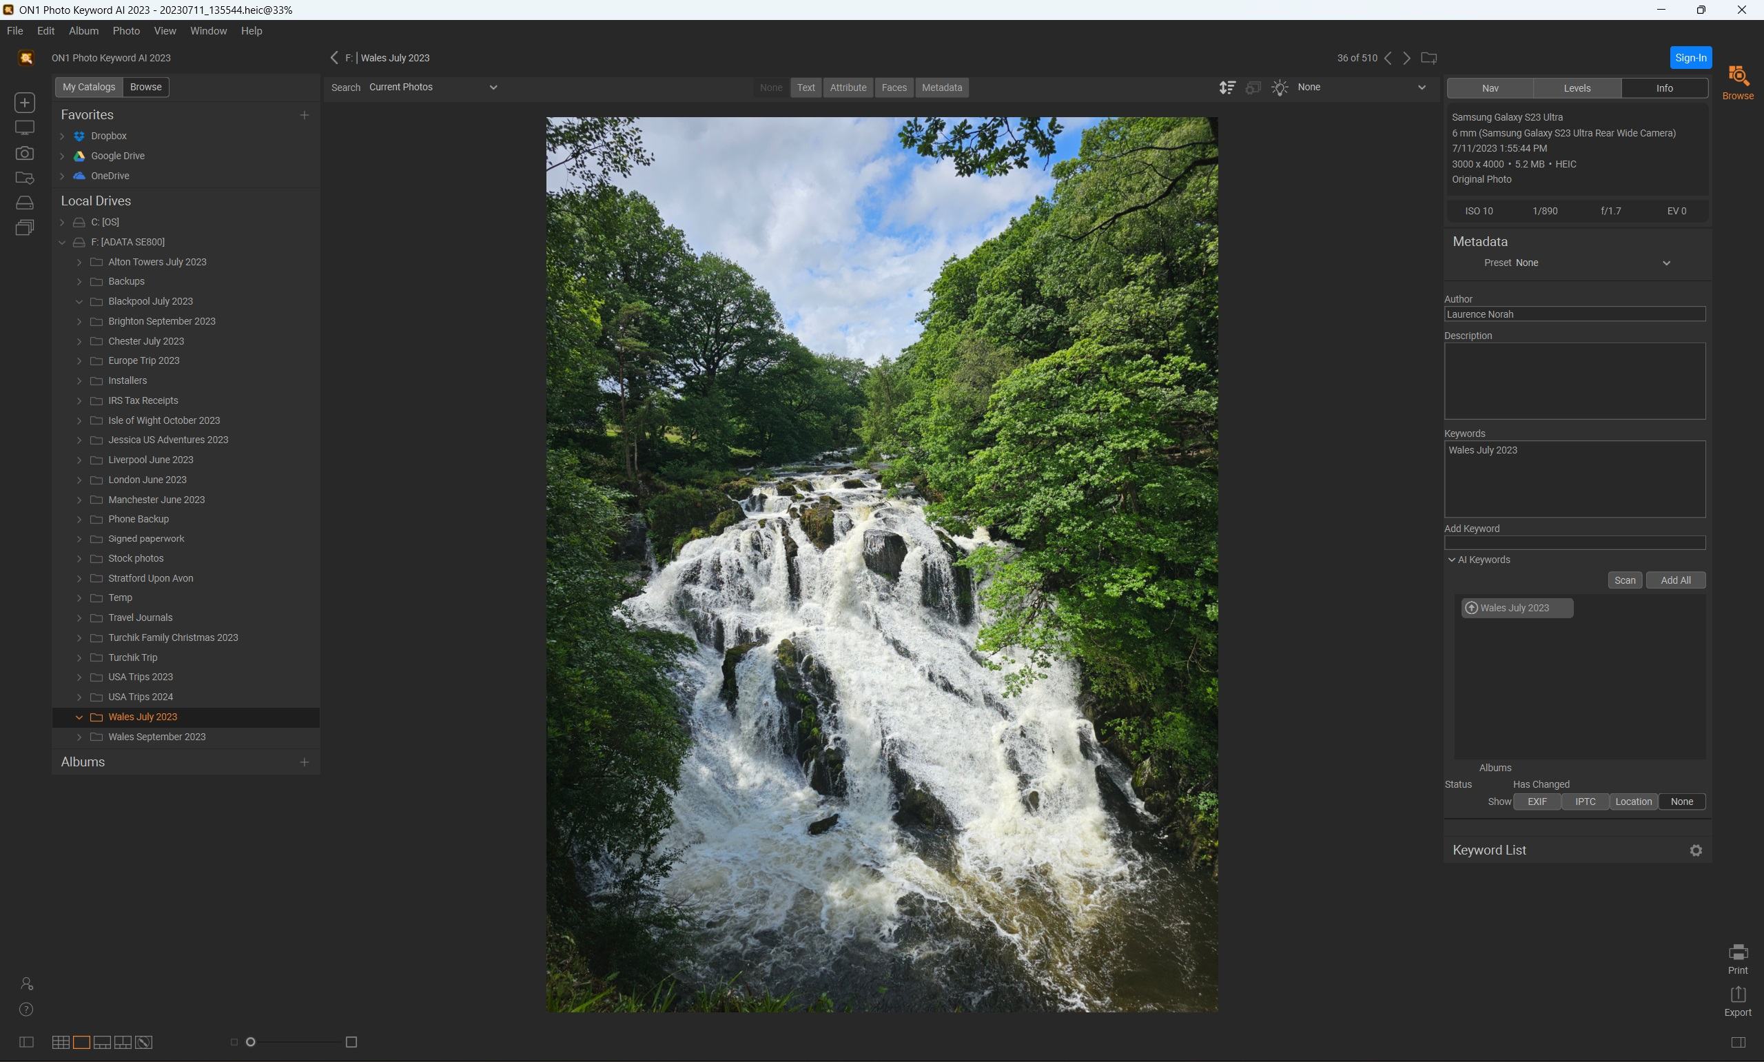
Task: Open the map view icon
Action: tap(144, 1042)
